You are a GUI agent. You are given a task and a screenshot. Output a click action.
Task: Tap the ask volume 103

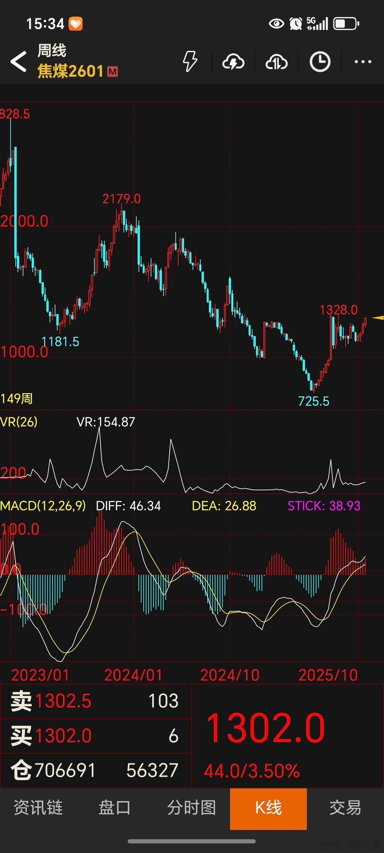tap(164, 701)
